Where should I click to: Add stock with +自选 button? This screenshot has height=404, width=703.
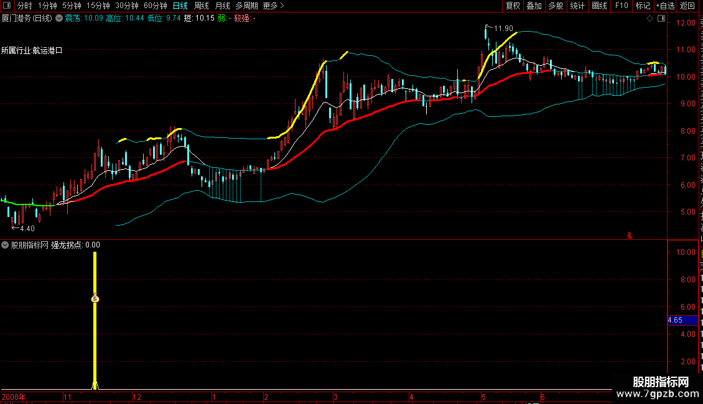click(x=665, y=6)
